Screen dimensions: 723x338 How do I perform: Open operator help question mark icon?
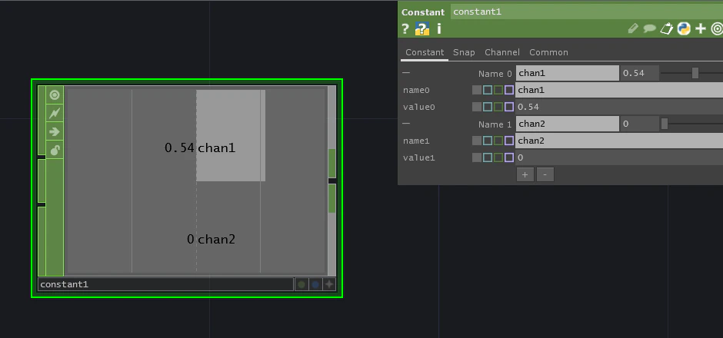405,29
